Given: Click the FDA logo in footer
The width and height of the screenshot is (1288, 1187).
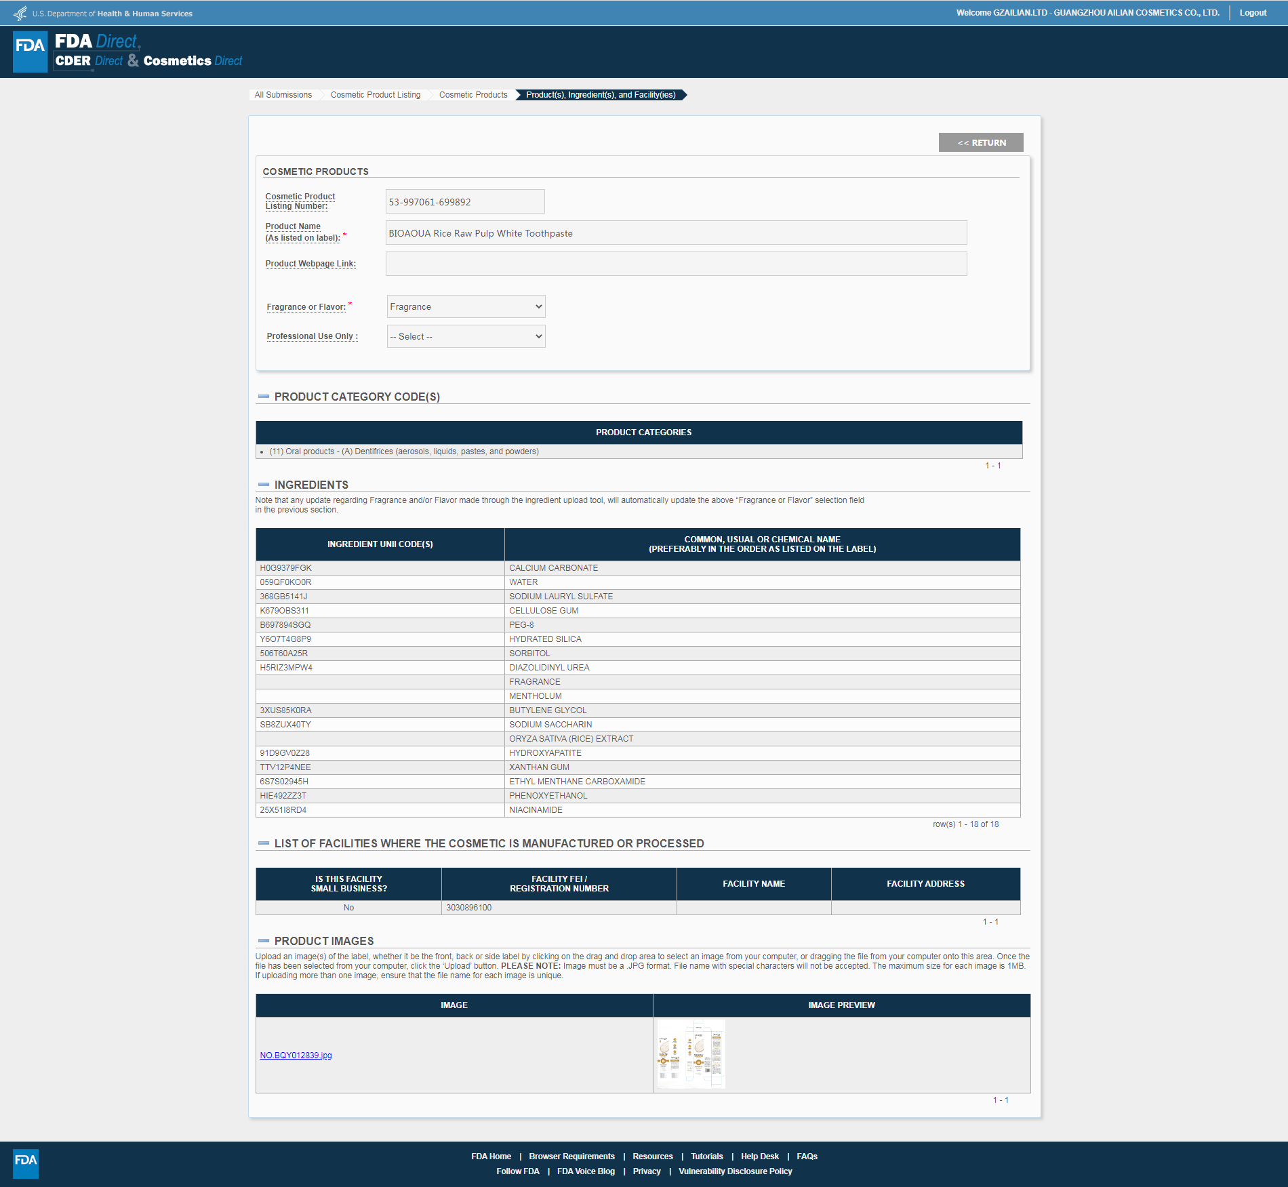Looking at the screenshot, I should 26,1163.
